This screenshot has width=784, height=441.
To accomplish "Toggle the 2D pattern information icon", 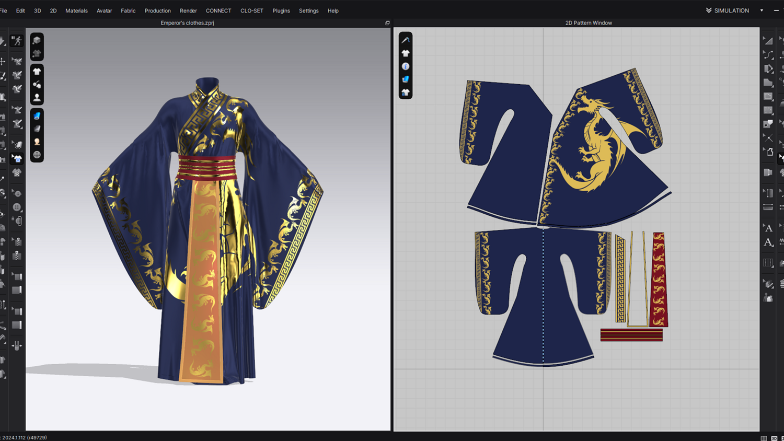I will click(x=406, y=66).
